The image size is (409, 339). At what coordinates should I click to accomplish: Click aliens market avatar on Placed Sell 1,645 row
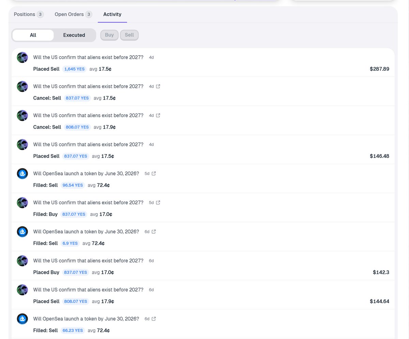(x=22, y=57)
